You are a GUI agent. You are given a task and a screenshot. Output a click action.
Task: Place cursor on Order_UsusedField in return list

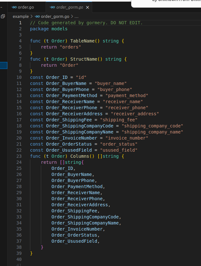(74, 241)
